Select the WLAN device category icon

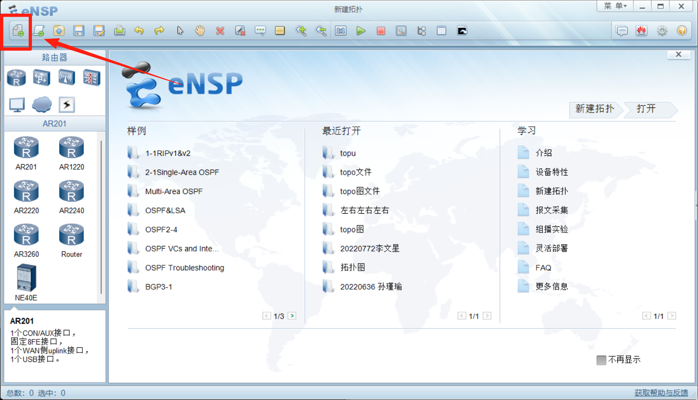tap(66, 78)
